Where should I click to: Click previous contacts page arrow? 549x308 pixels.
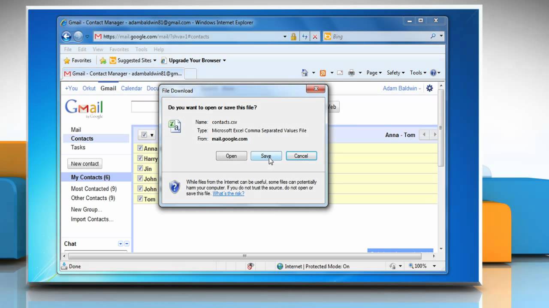pos(424,135)
